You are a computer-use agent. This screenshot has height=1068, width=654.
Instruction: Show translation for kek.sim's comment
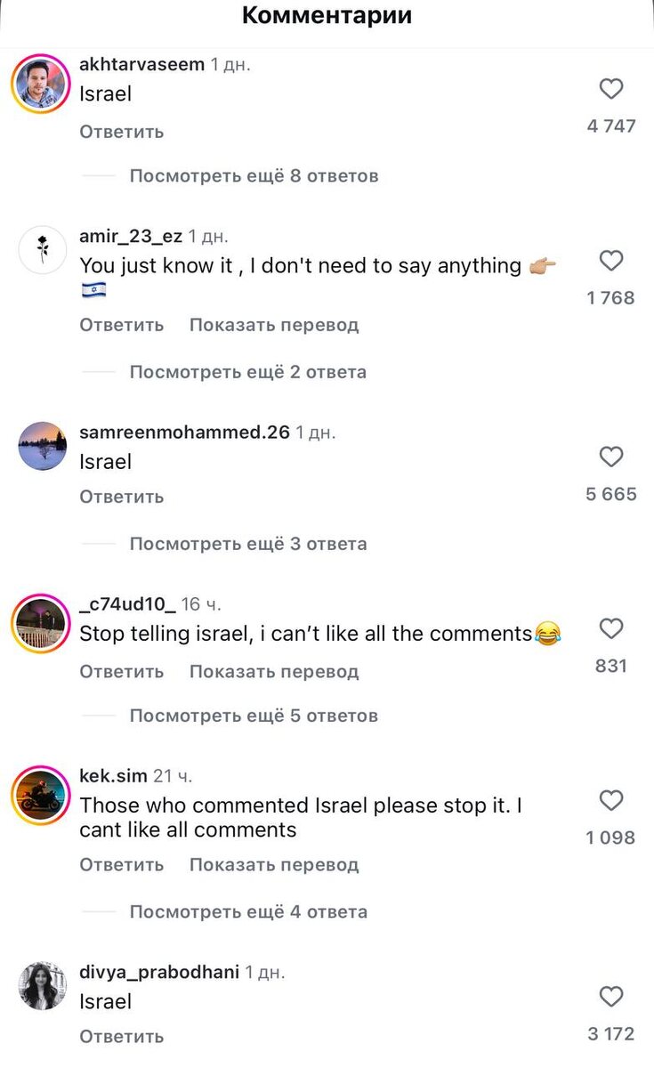pos(274,864)
